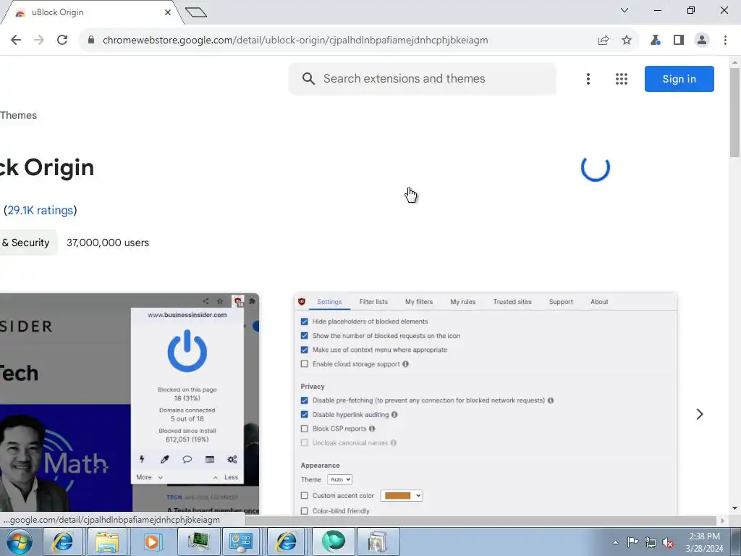Click the uBlock shield logo in the settings screenshot
Screen dimensions: 741x556
302,302
